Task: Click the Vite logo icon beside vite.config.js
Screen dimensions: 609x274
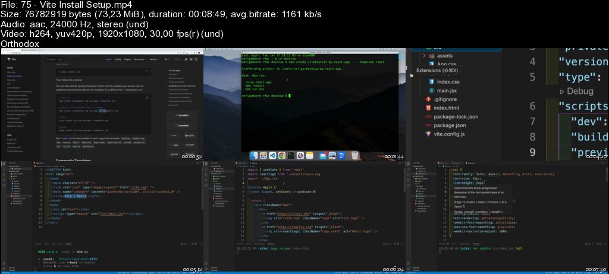Action: [x=428, y=134]
